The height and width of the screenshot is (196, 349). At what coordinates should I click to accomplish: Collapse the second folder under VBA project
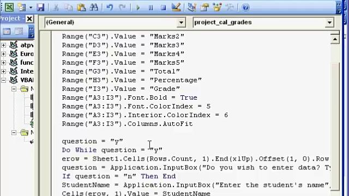click(14, 133)
